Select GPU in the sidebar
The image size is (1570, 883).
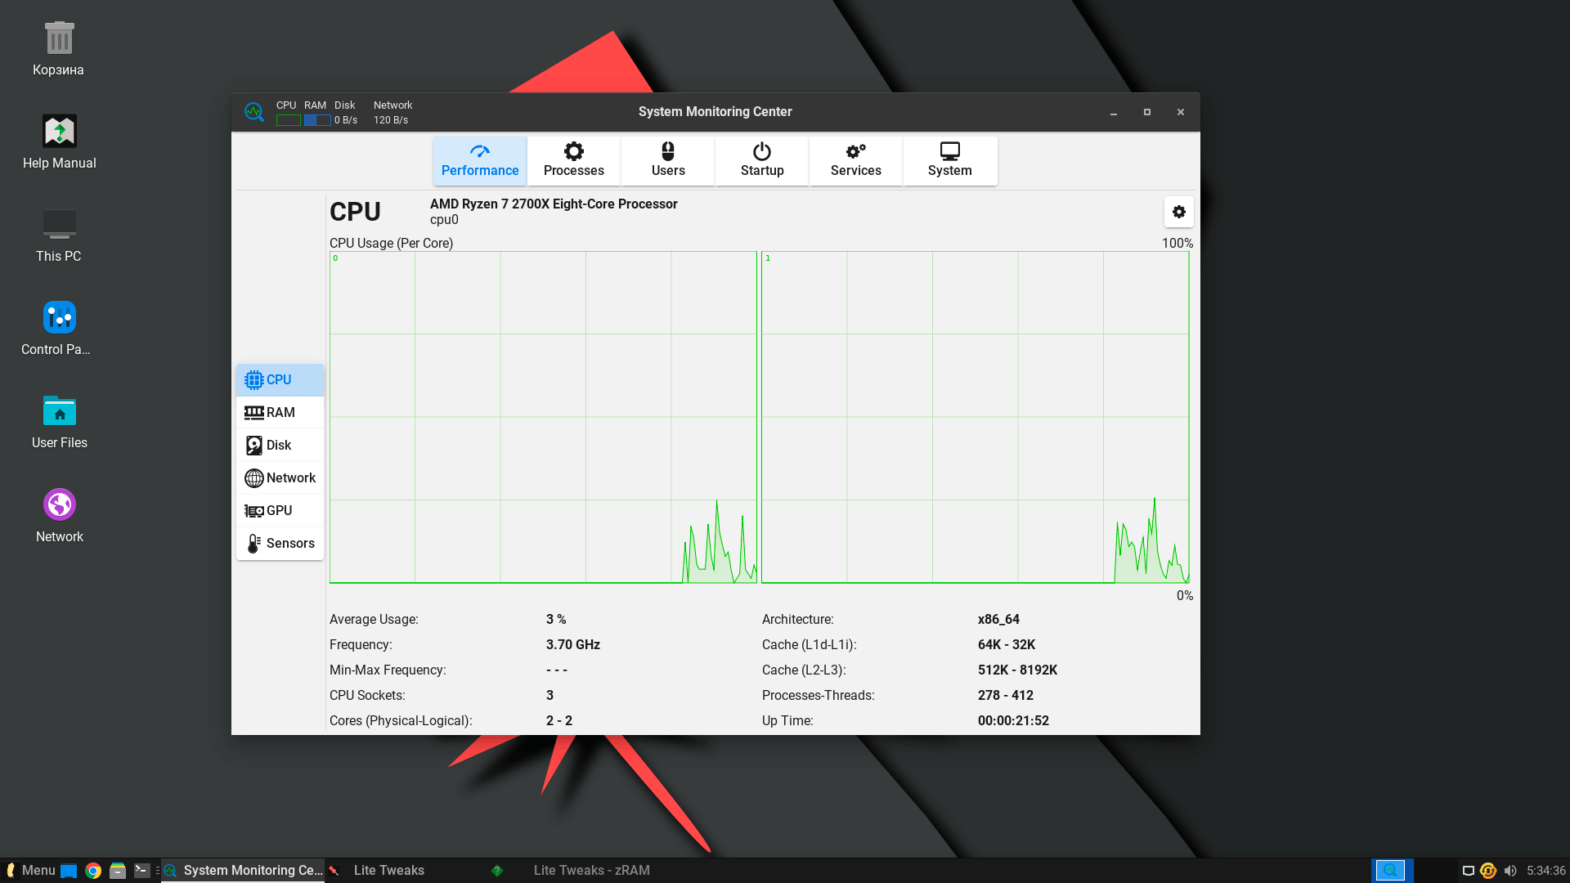coord(280,511)
